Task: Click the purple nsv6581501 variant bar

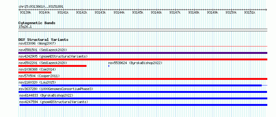Action: [143, 53]
